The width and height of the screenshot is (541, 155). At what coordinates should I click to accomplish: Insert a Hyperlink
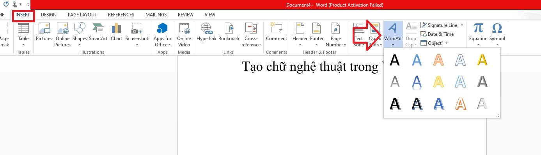pos(206,32)
